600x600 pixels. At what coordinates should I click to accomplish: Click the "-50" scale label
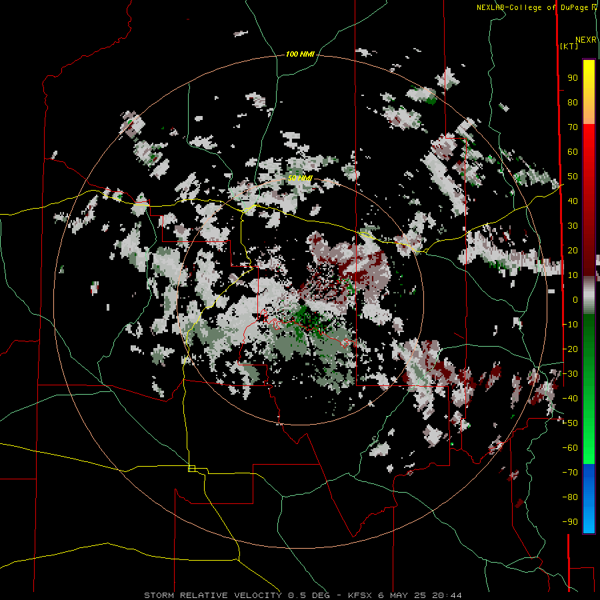(x=570, y=423)
